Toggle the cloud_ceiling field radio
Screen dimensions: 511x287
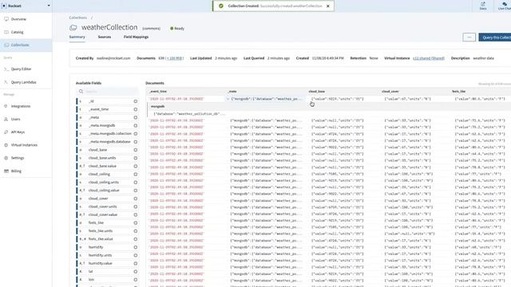coord(136,174)
